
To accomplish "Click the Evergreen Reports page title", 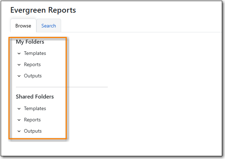I will [43, 10].
